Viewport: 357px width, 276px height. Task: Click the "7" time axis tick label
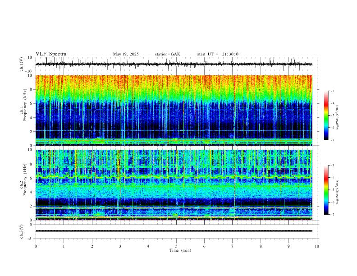tap(233, 246)
